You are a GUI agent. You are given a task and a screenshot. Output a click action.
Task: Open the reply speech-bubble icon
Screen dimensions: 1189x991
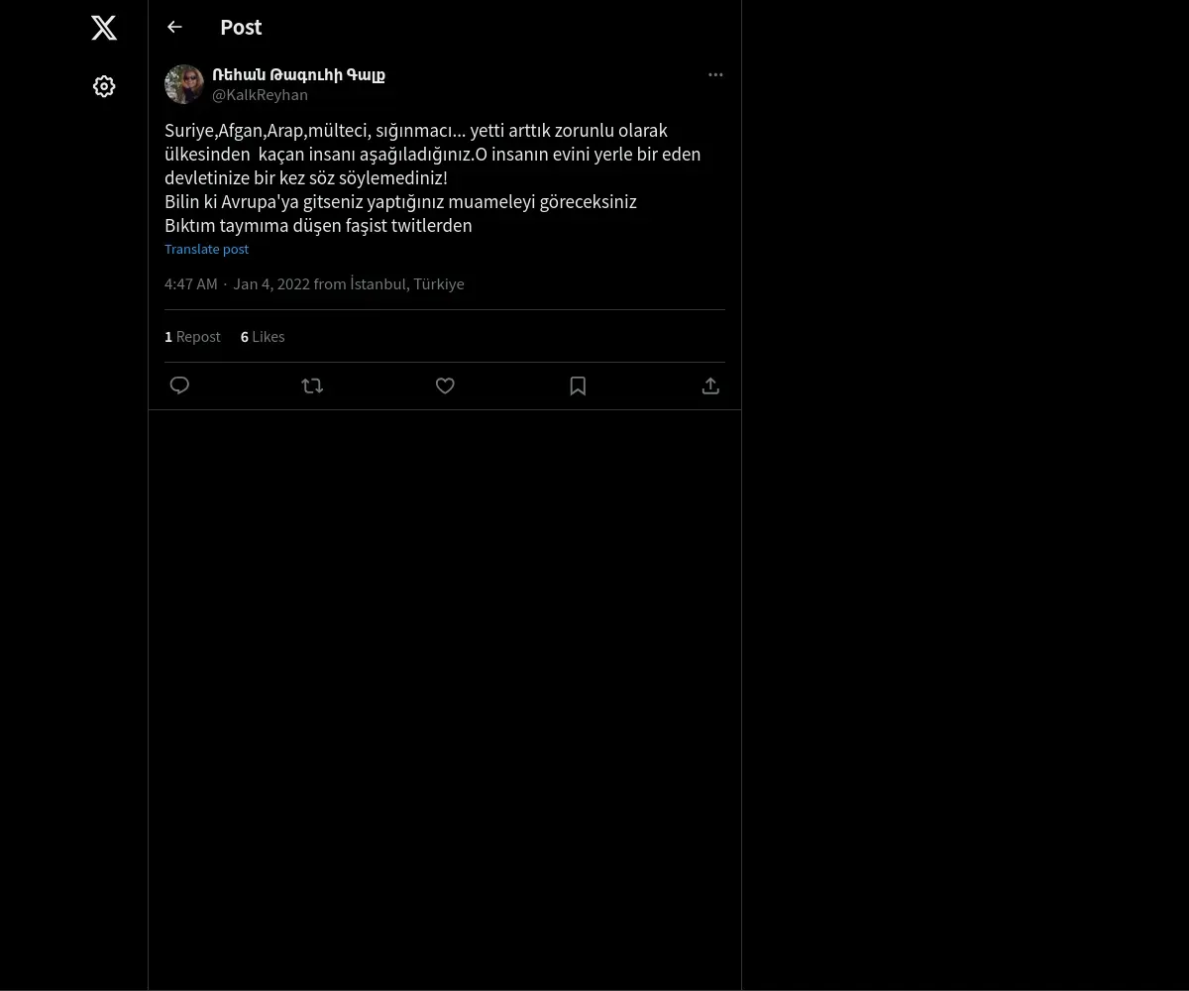pyautogui.click(x=179, y=385)
